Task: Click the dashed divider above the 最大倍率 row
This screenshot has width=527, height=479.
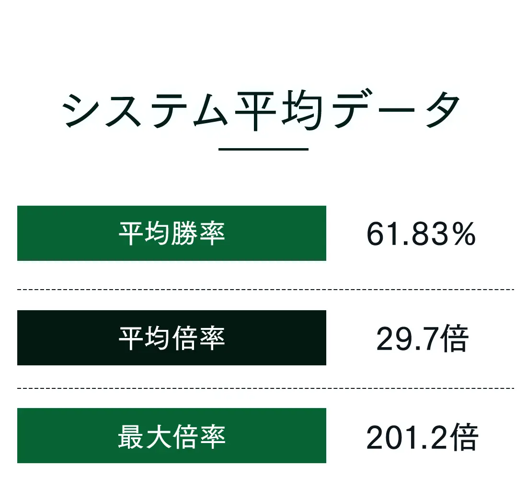Action: tap(265, 388)
